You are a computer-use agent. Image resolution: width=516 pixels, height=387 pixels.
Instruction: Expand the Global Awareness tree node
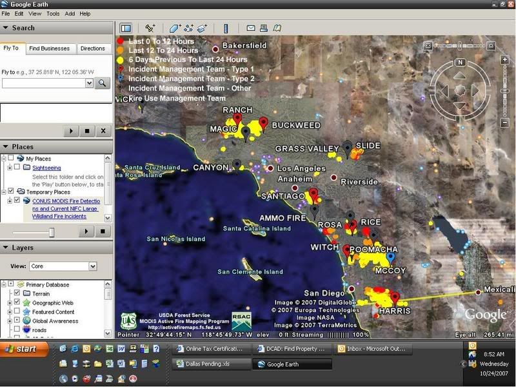(10, 321)
